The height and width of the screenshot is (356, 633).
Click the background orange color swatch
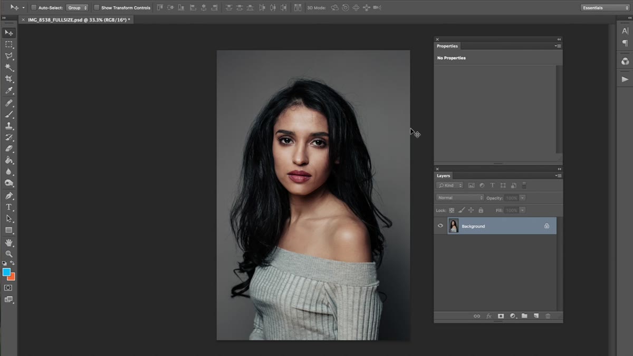pos(13,278)
